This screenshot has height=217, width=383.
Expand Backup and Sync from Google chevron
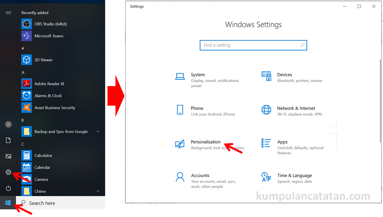(98, 131)
